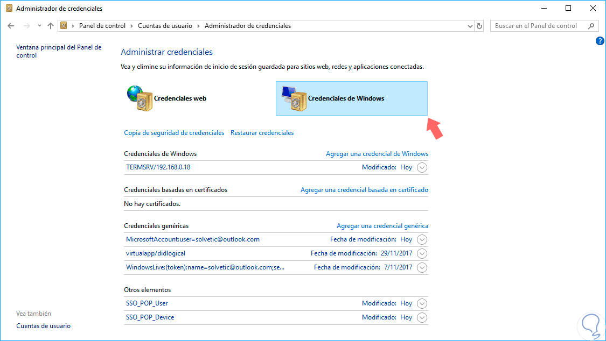606x341 pixels.
Task: Minimize the Administrador de credenciales window
Action: tap(544, 8)
